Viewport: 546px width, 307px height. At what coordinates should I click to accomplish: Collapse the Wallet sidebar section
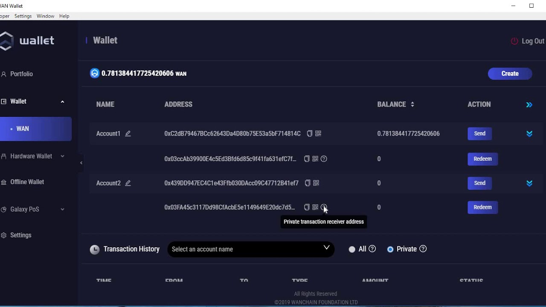pos(62,101)
